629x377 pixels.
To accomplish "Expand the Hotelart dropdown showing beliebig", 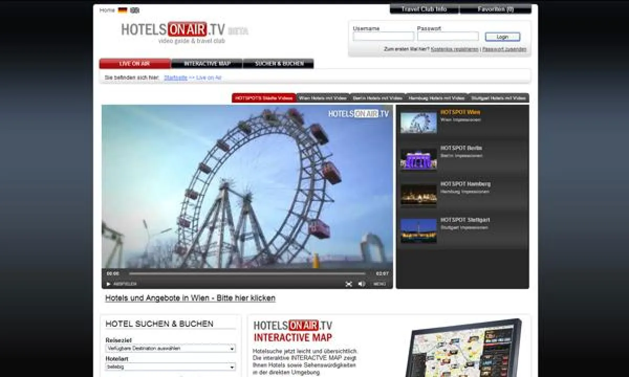I will pyautogui.click(x=171, y=367).
